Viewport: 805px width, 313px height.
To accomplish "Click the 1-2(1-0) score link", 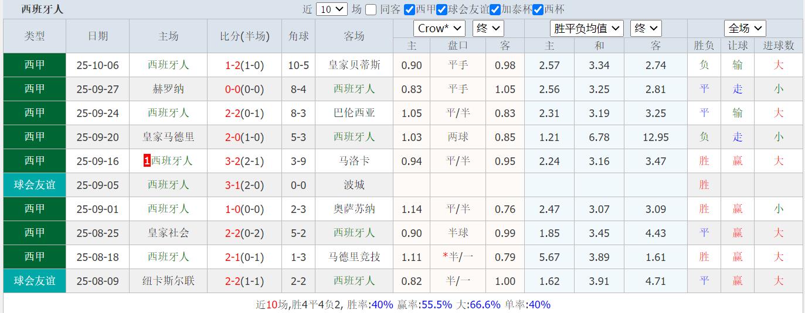I will point(244,65).
